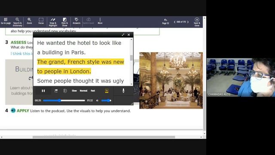The width and height of the screenshot is (275, 155).
Task: Click the 00:35 elapsed time label
Action: click(38, 100)
